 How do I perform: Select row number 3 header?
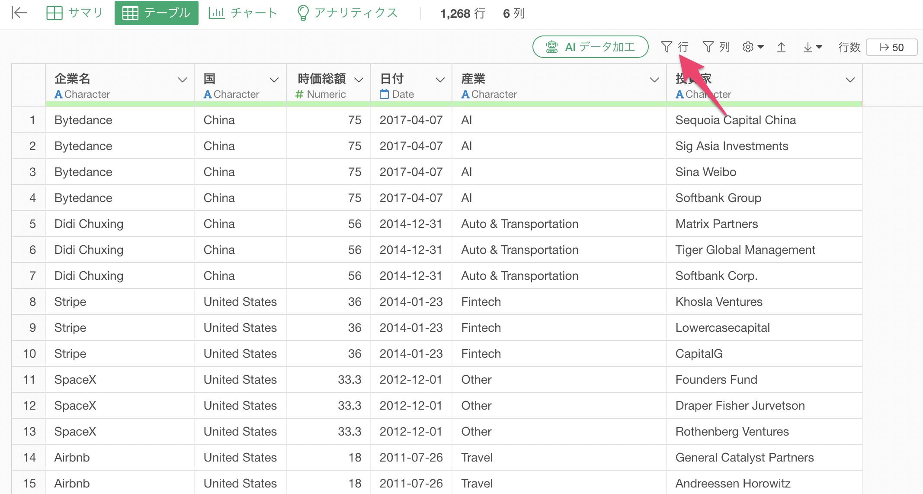pos(29,172)
